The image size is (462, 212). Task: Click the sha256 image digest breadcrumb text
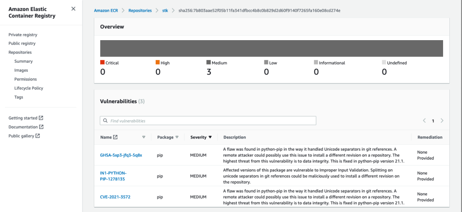coord(259,10)
